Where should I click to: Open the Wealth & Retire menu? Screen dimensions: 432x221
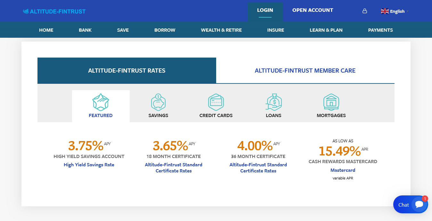click(x=221, y=30)
